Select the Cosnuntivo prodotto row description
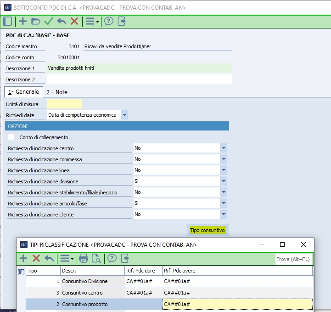 [92, 304]
